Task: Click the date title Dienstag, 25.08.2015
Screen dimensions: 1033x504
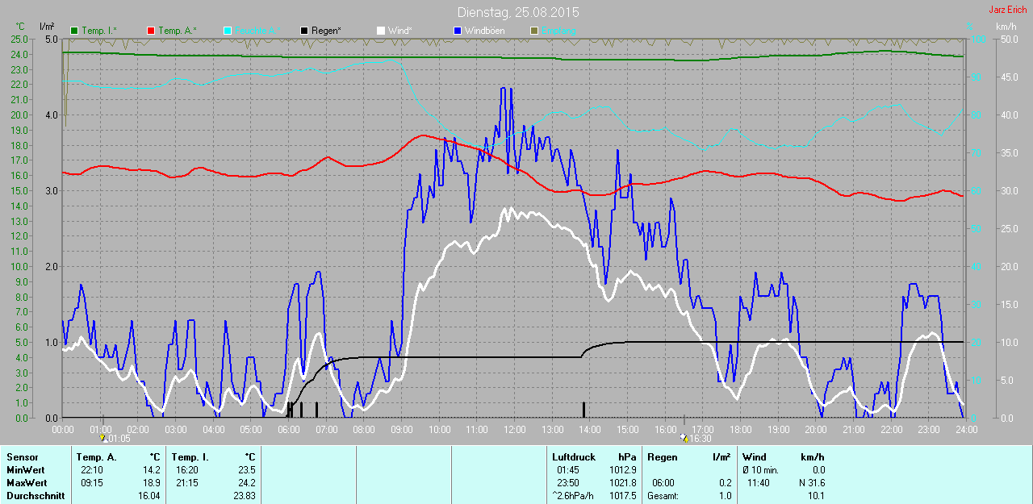Action: point(517,13)
